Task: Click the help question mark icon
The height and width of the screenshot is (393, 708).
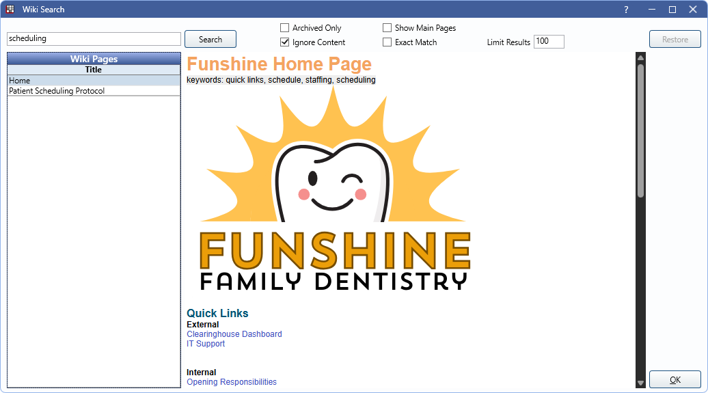Action: [626, 10]
